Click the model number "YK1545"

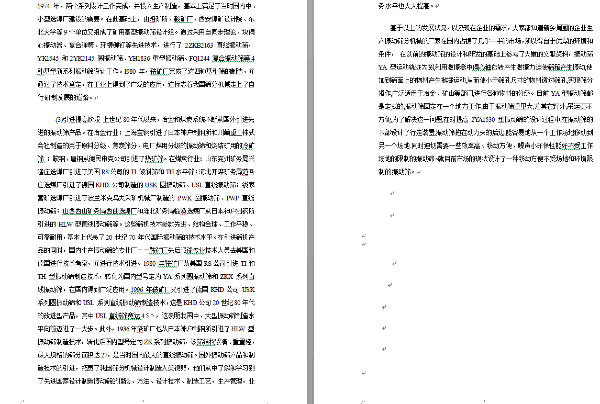(48, 59)
